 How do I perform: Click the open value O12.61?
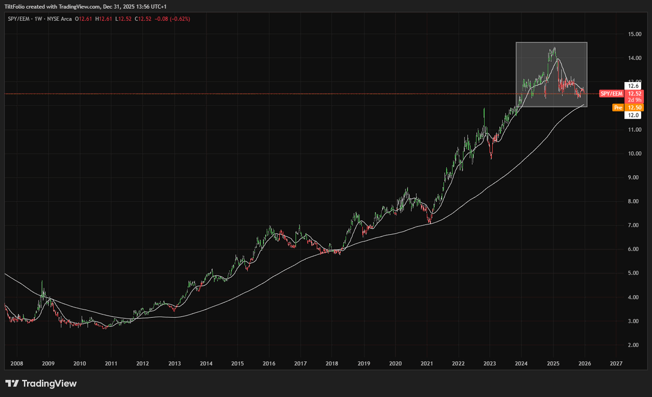click(x=84, y=18)
